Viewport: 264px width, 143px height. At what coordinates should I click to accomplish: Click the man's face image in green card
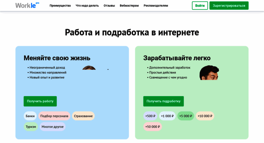pos(209,73)
